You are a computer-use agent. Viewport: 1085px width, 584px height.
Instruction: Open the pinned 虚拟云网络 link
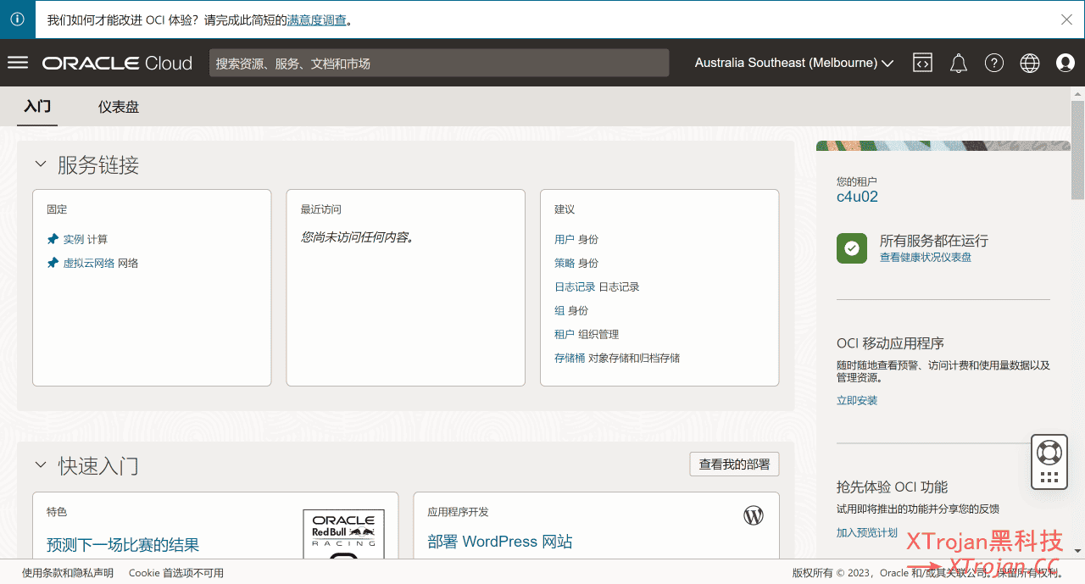(x=89, y=263)
